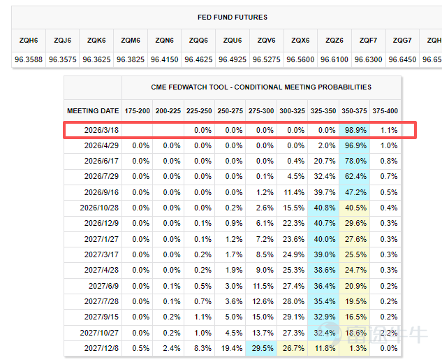442x360 pixels.
Task: Click the ZQN6 contract header
Action: [164, 41]
